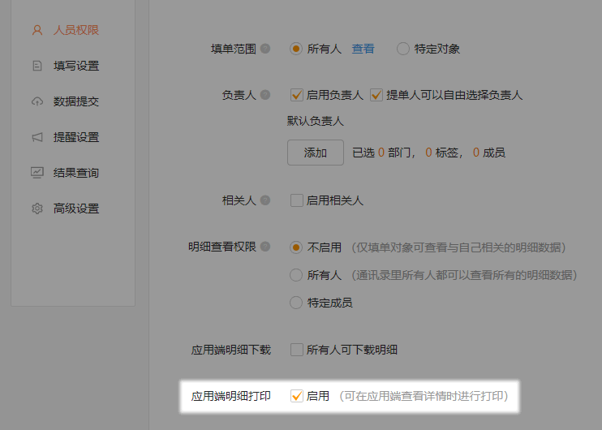The height and width of the screenshot is (430, 602).
Task: Select 特定成员 radio option
Action: tap(296, 303)
